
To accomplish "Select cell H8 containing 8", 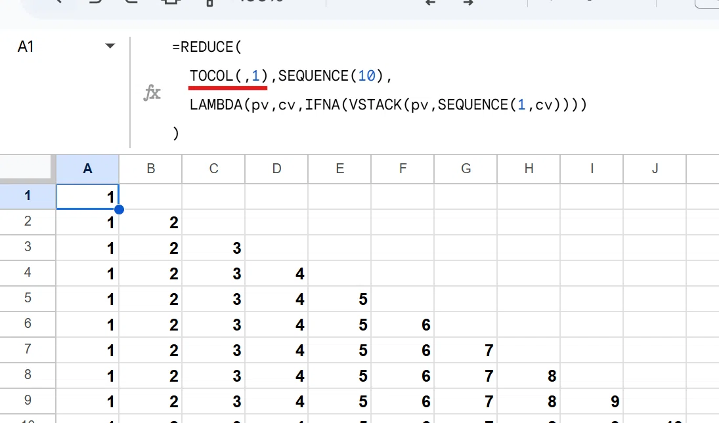I will coord(529,376).
